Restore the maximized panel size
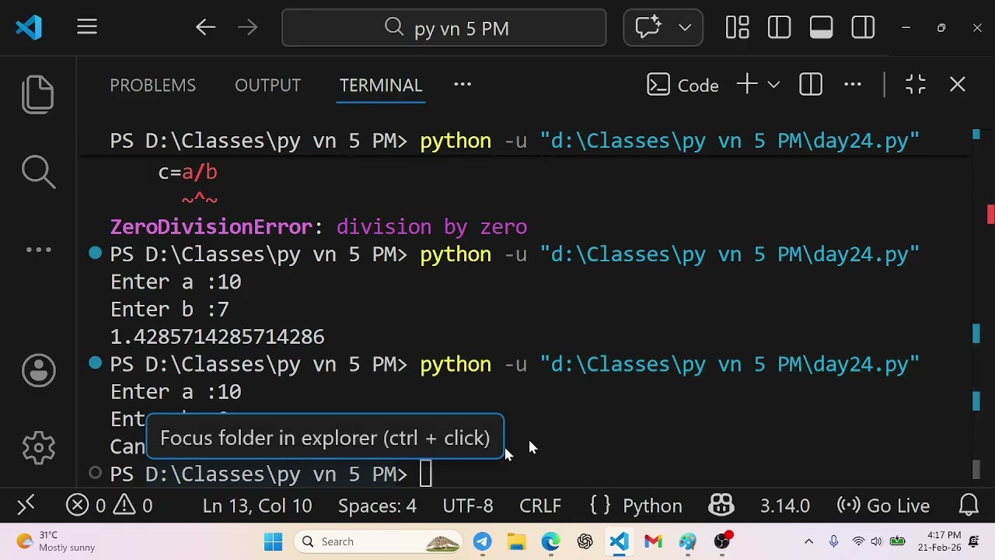The width and height of the screenshot is (995, 560). [x=916, y=84]
